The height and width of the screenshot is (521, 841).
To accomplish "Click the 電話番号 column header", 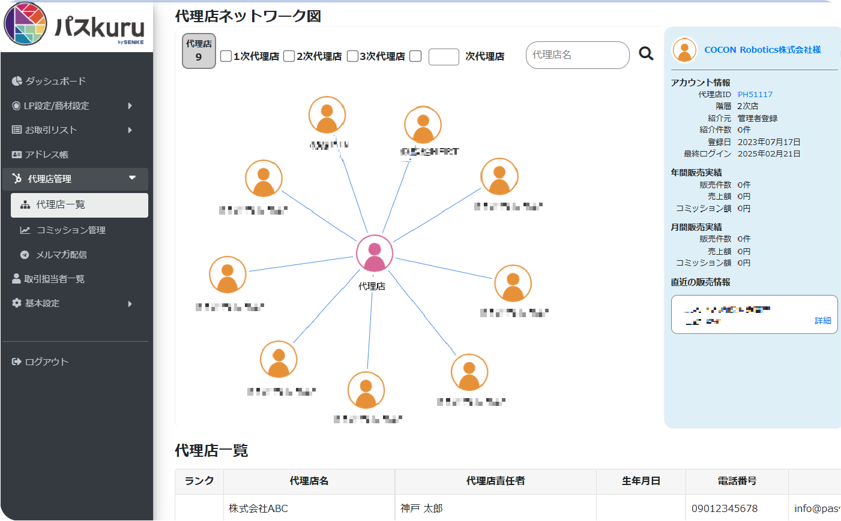I will tap(737, 481).
